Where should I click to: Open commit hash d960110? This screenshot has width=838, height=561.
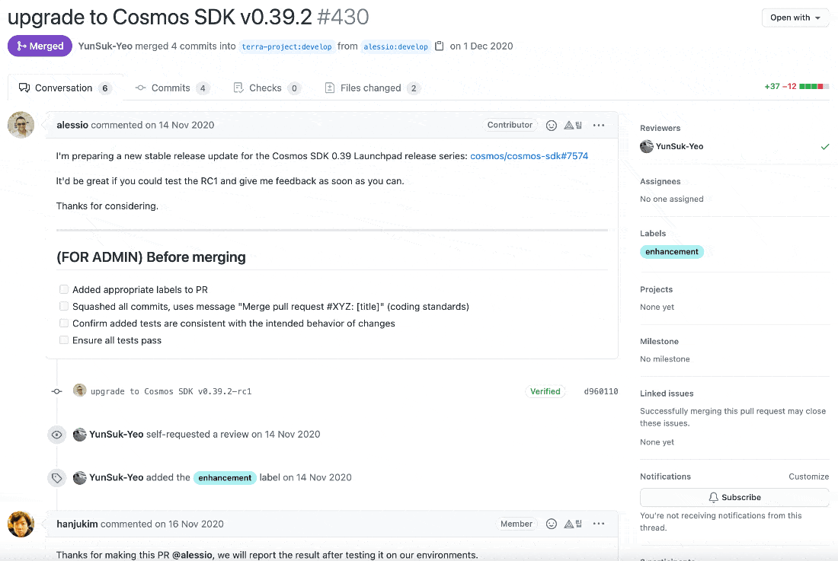pyautogui.click(x=601, y=391)
